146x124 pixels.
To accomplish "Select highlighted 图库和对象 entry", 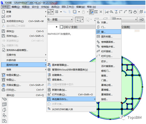I will [24, 65].
